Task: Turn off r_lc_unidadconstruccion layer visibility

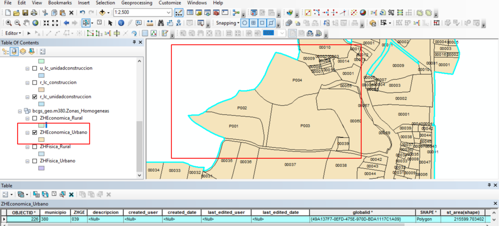Action: 35,97
